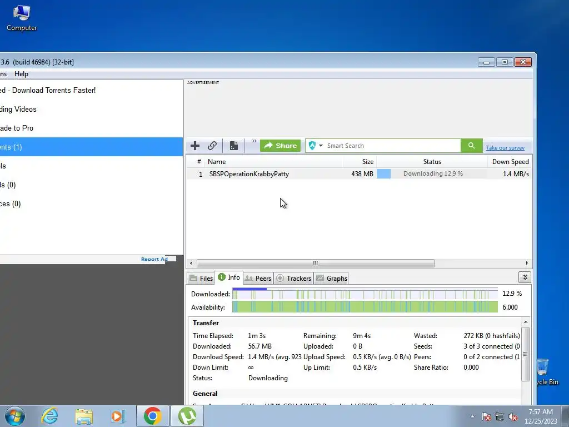Click the Availability pieces bar

coord(365,307)
